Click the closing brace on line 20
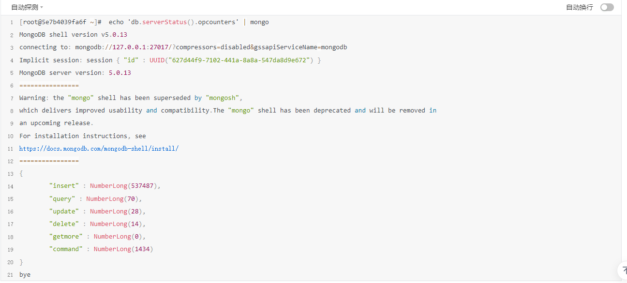Viewport: 627px width, 283px height. (21, 262)
